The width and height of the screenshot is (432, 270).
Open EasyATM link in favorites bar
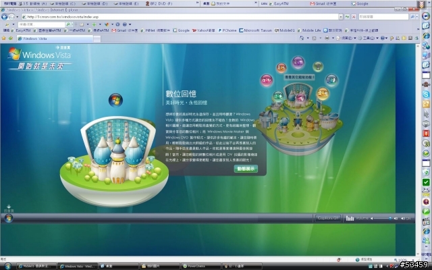[x=21, y=30]
